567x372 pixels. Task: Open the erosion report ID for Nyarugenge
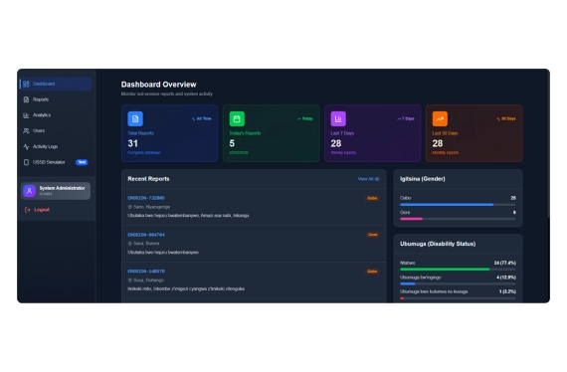click(146, 198)
